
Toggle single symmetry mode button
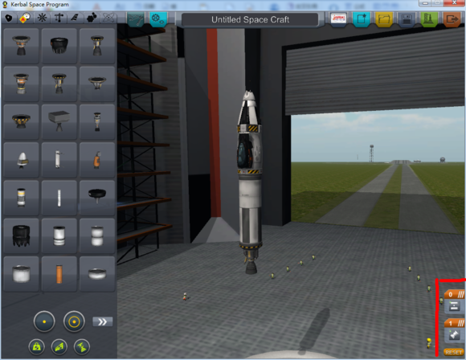44,321
